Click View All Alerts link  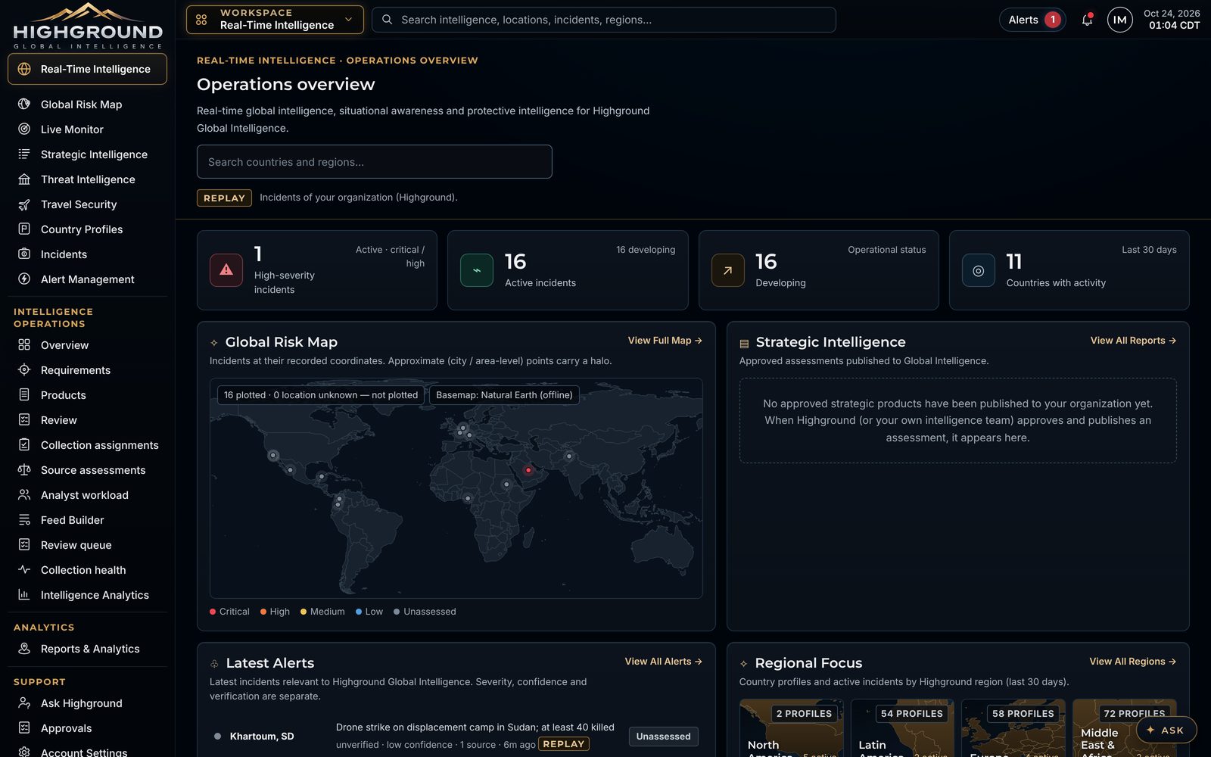tap(663, 662)
